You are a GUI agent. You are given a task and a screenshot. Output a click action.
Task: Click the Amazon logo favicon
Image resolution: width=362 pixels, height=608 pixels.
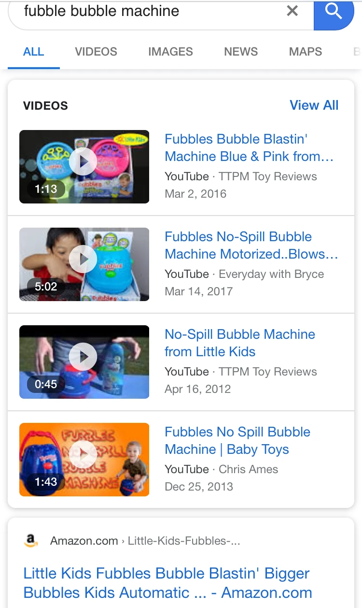click(31, 540)
